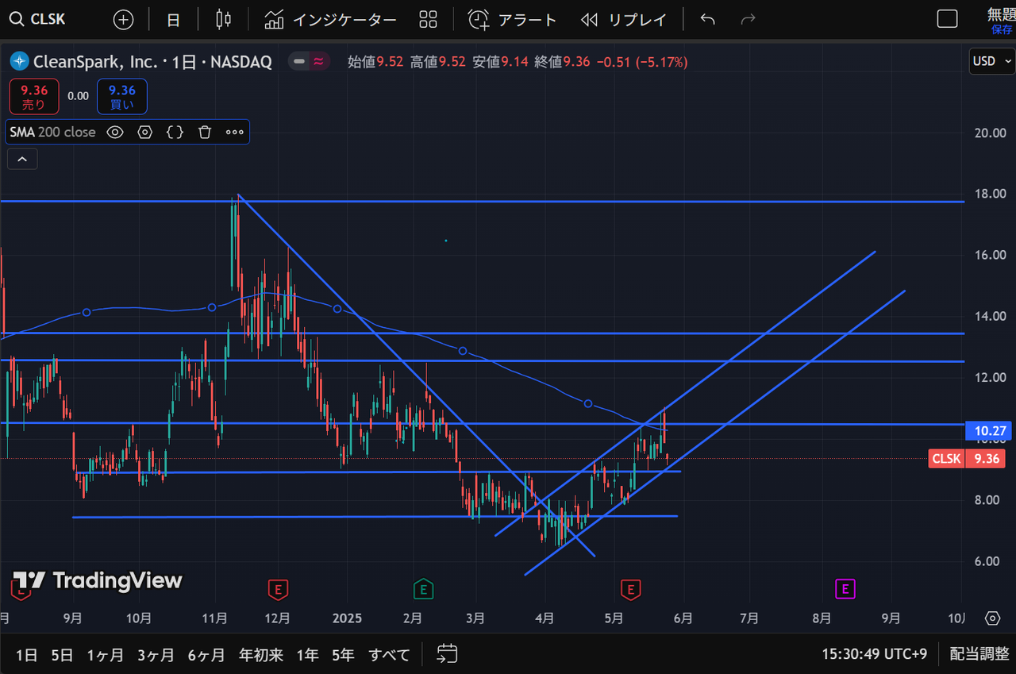This screenshot has width=1016, height=674.
Task: Click the layout setup square icon
Action: point(947,20)
